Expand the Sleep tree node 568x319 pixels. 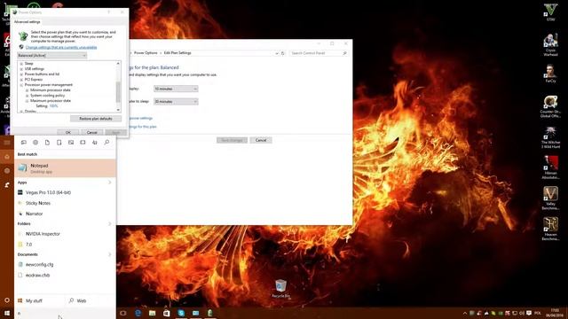click(x=21, y=64)
